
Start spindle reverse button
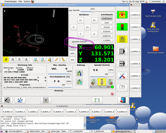coord(94,82)
